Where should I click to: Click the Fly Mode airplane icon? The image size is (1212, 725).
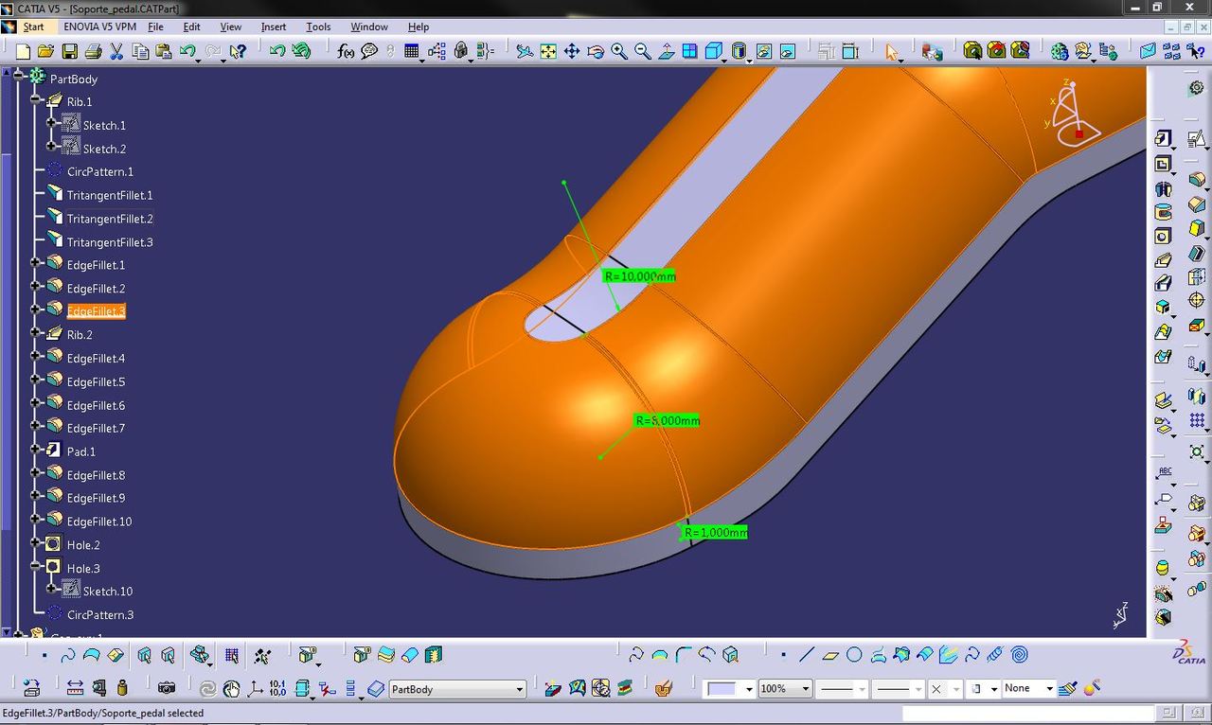525,51
